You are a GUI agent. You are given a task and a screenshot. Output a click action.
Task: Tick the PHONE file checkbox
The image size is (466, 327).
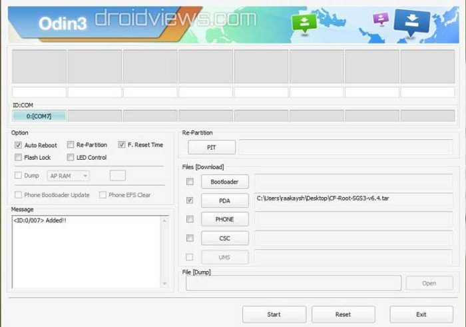click(x=190, y=219)
